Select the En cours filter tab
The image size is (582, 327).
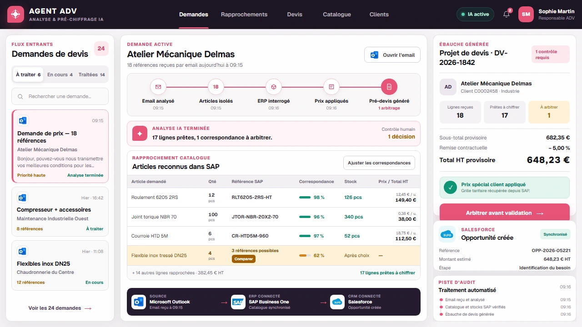(x=60, y=74)
